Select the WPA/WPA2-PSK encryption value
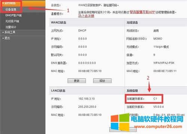Screen dimensions: 187x134 pyautogui.click(x=164, y=63)
